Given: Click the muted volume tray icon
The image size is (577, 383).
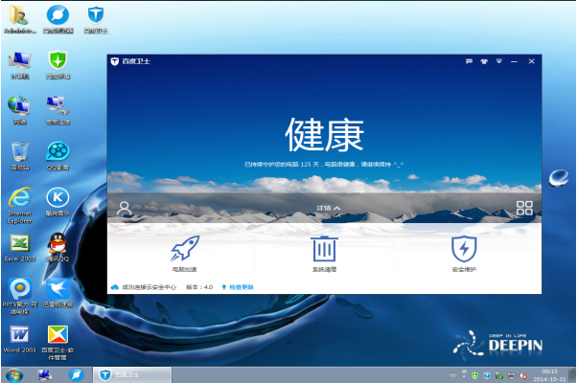Looking at the screenshot, I should (x=523, y=375).
